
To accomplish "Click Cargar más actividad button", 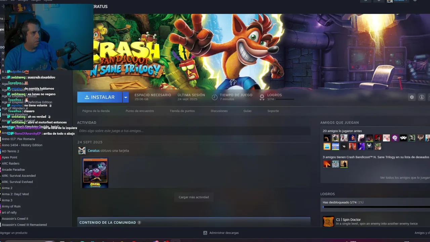I will coord(193,197).
